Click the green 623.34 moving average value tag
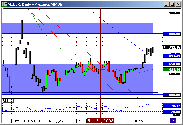Screen dimensions: 183x125 pos(173,69)
